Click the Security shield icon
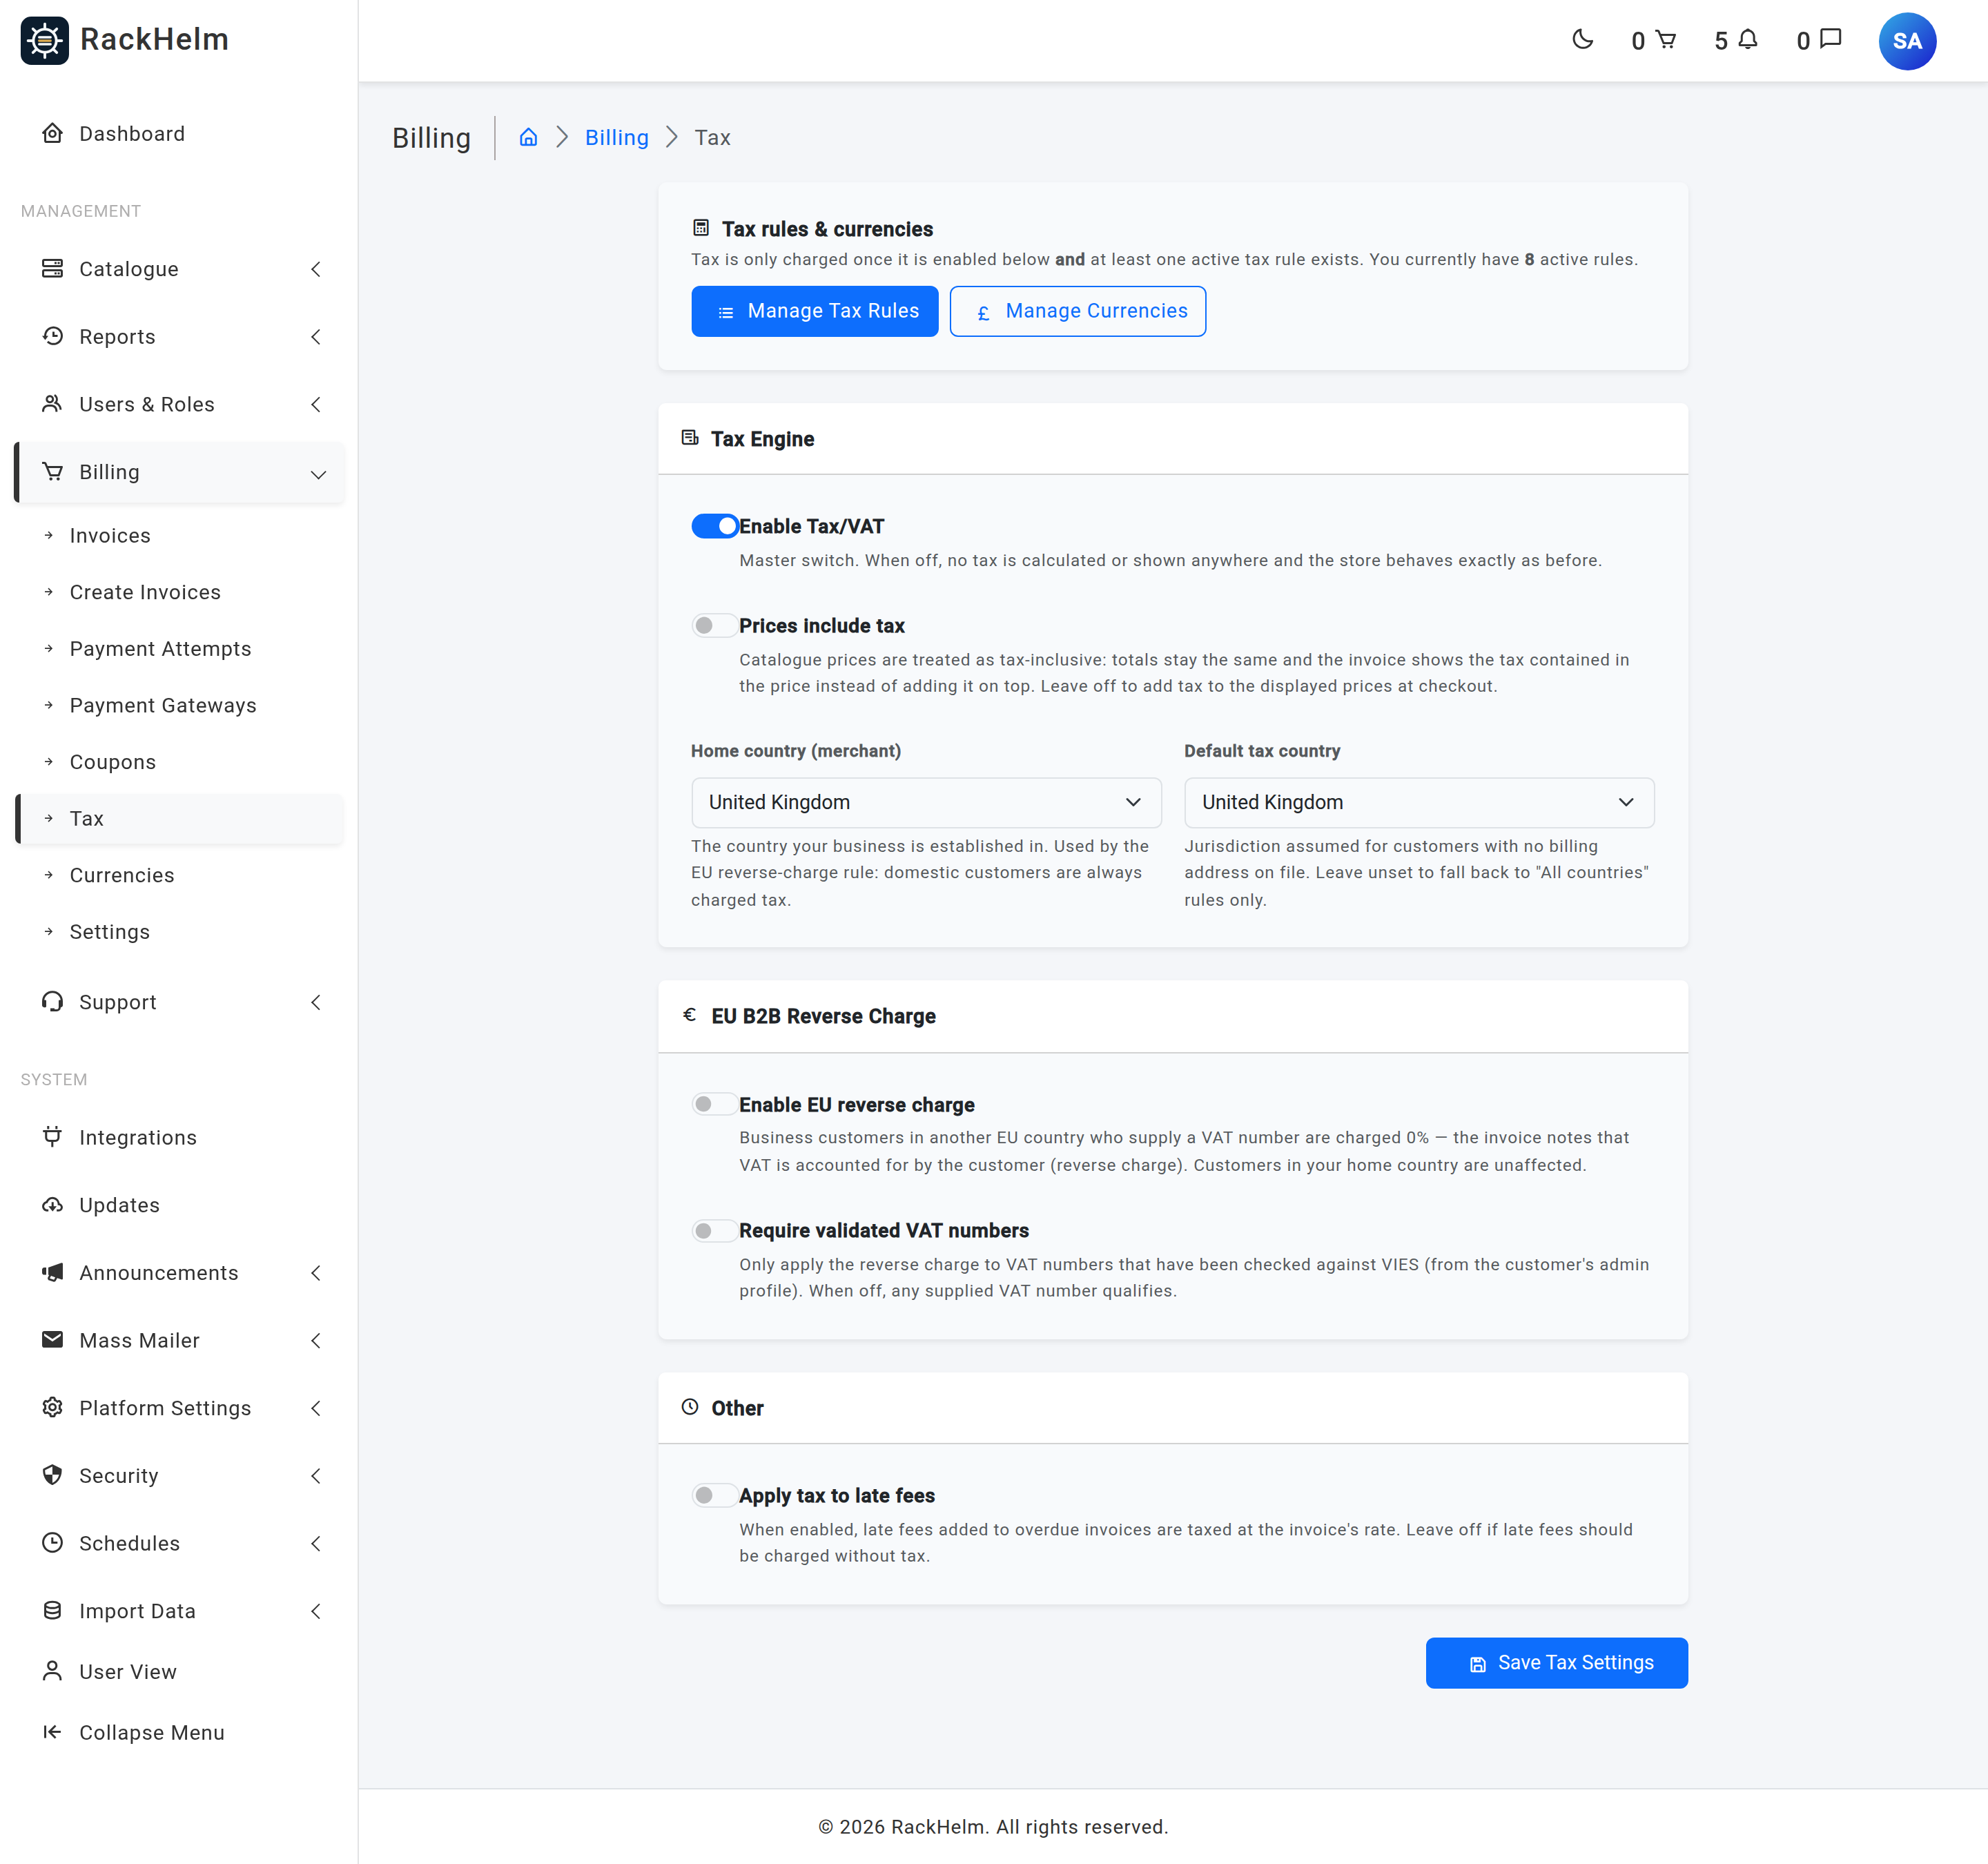Viewport: 1988px width, 1864px height. coord(53,1475)
